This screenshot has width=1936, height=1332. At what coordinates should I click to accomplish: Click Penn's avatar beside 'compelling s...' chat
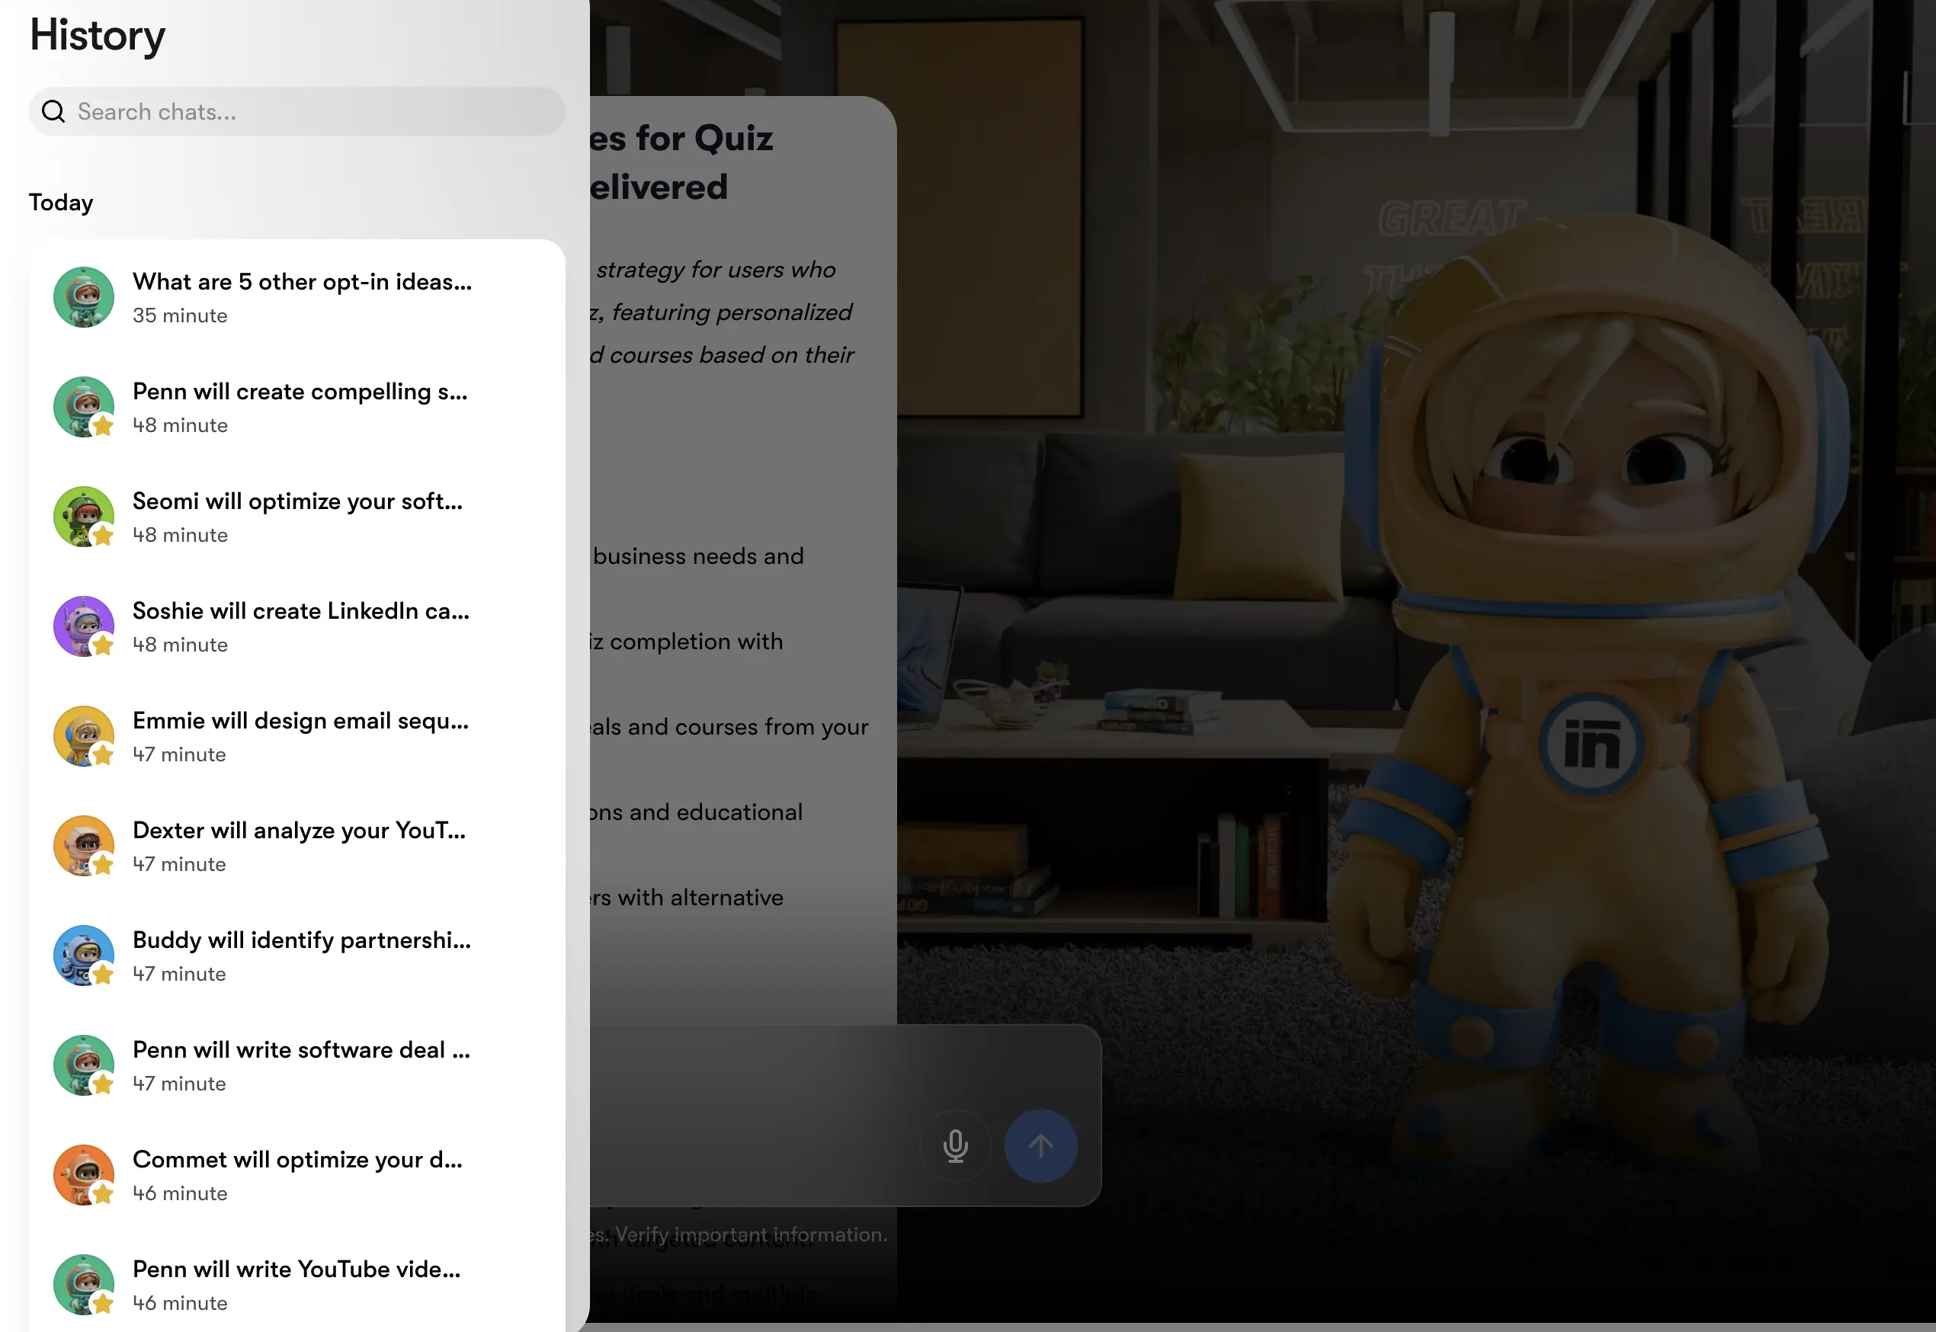click(x=84, y=407)
